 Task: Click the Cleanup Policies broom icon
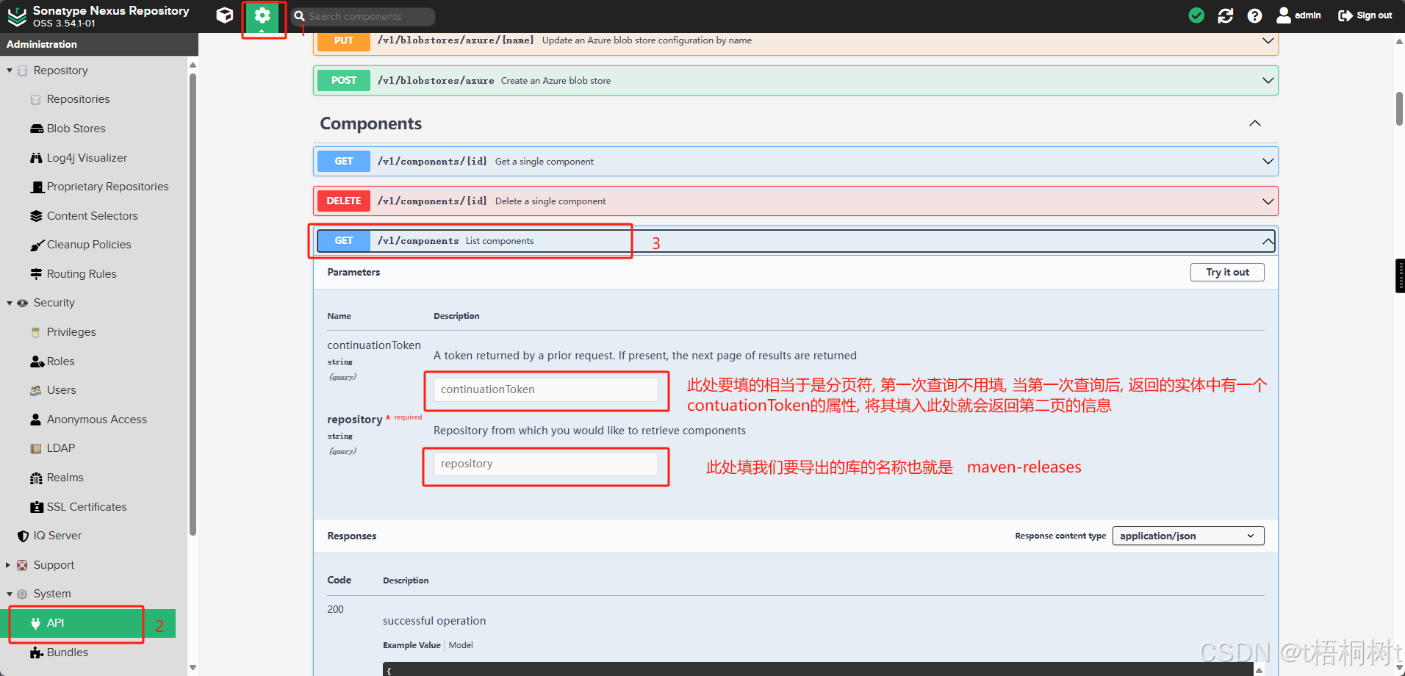37,245
